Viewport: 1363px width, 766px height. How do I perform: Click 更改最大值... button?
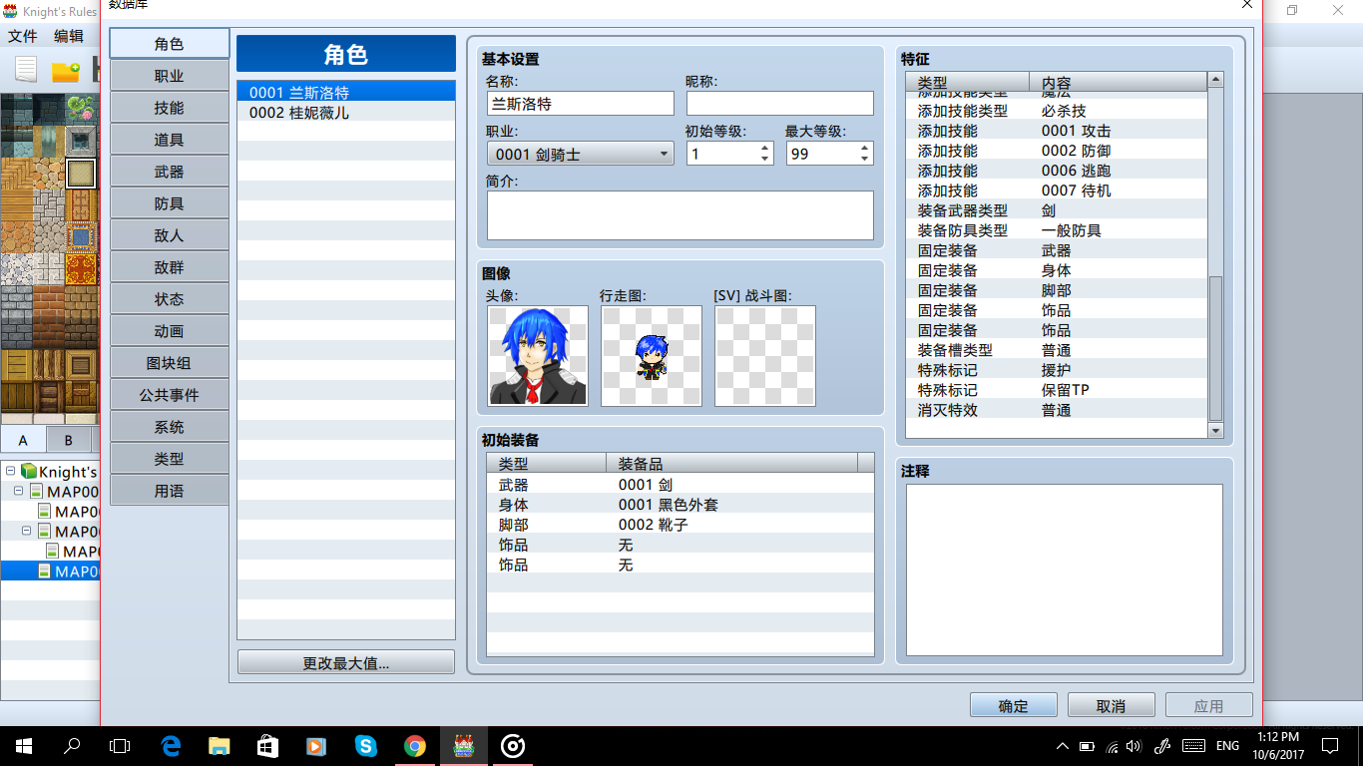pos(346,662)
